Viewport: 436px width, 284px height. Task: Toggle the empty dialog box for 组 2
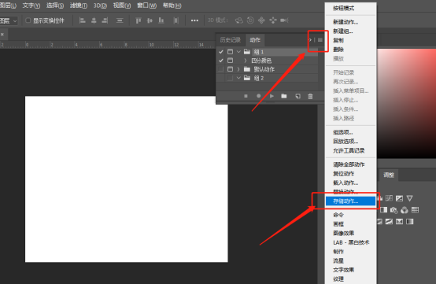click(230, 78)
